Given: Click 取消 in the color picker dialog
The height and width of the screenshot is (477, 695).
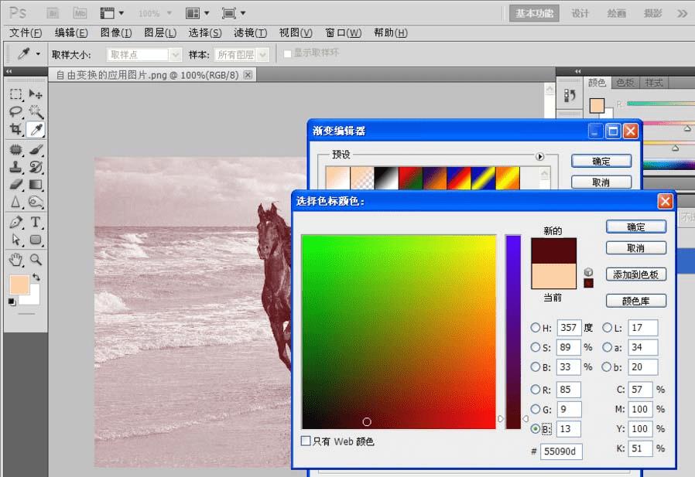Looking at the screenshot, I should [635, 248].
